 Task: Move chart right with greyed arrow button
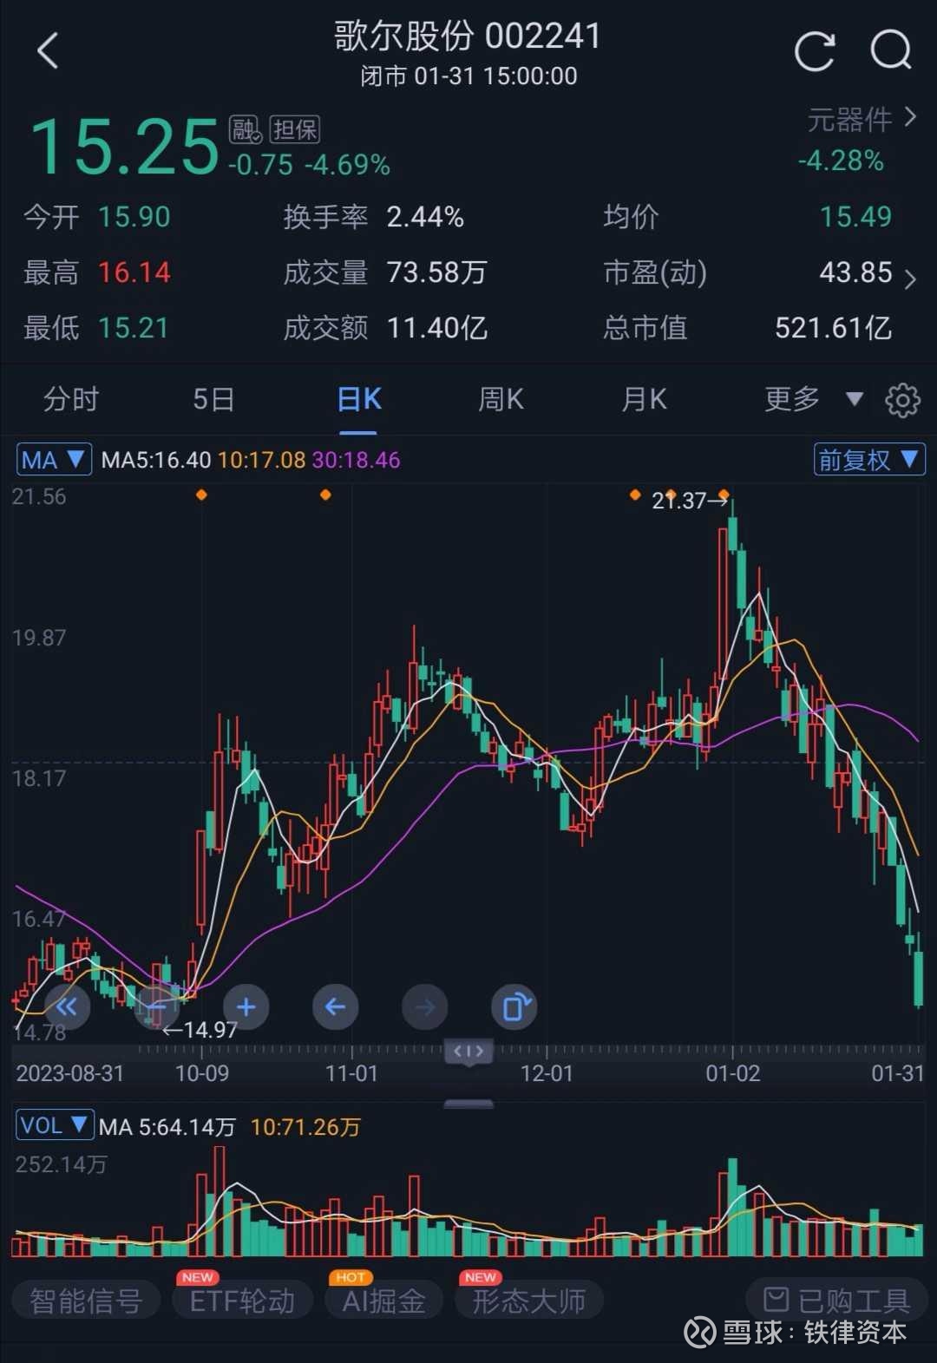point(424,1007)
